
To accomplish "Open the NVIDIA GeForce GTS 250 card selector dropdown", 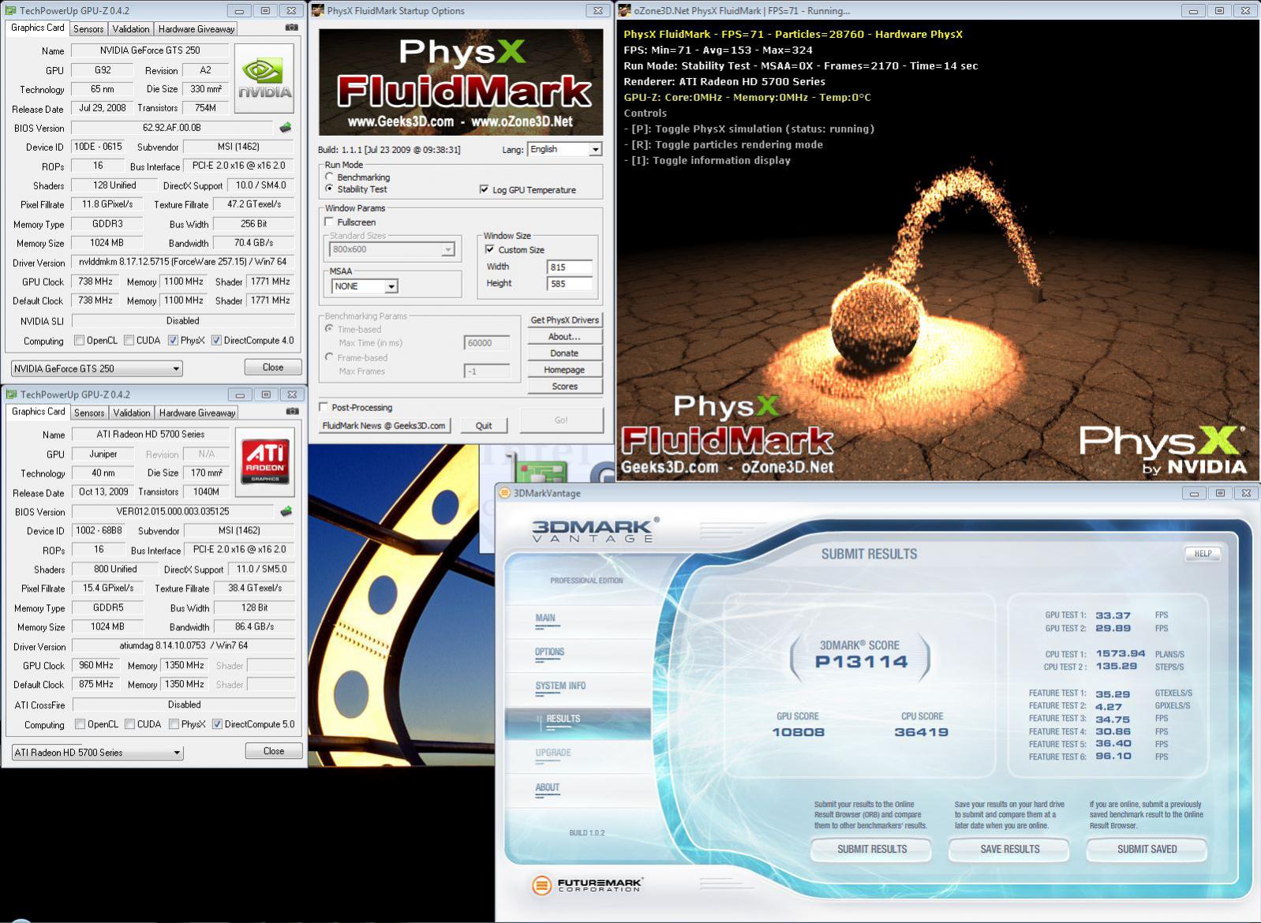I will tap(97, 368).
